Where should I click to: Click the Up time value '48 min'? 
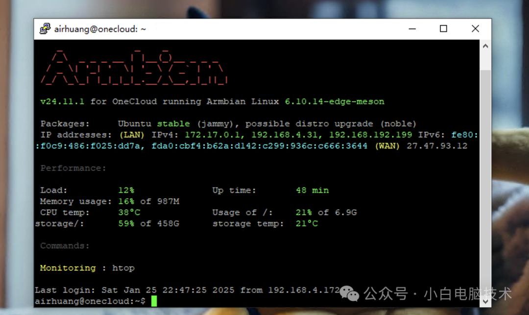(312, 190)
